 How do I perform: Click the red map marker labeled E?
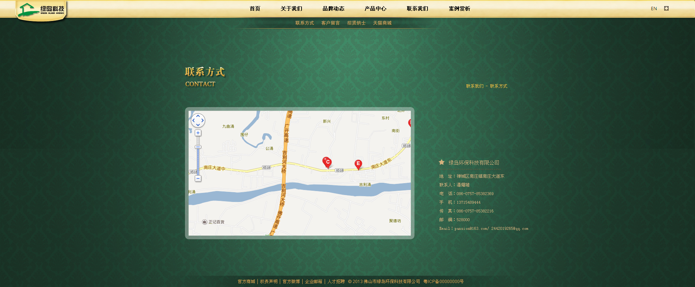(x=358, y=164)
